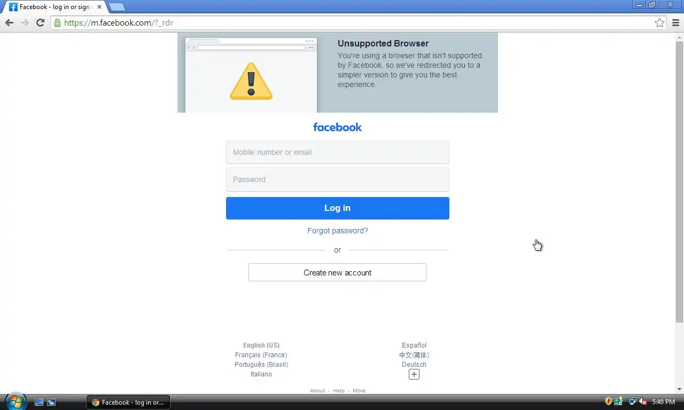684x410 pixels.
Task: Open the More footer link
Action: tap(359, 391)
